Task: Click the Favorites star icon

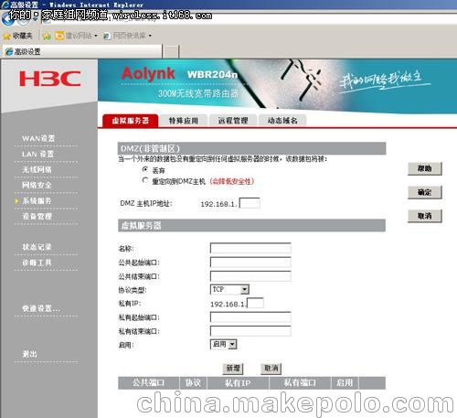Action: (x=6, y=36)
